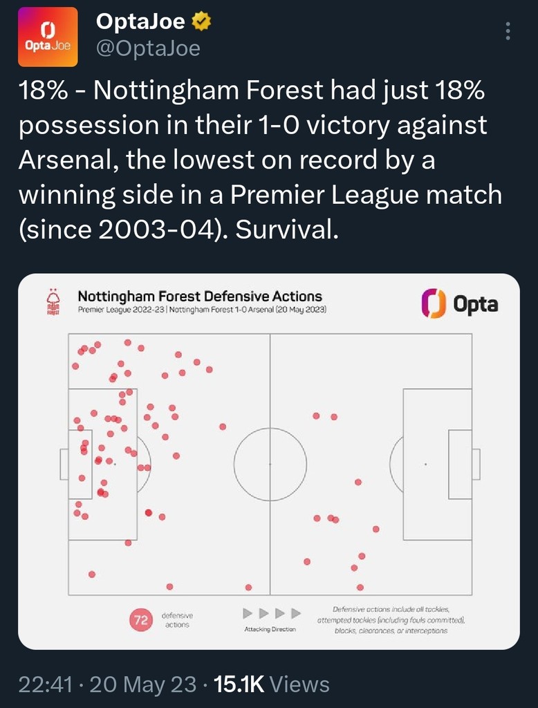The image size is (538, 708).
Task: Click the Nottingham Forest crest icon
Action: pos(53,302)
